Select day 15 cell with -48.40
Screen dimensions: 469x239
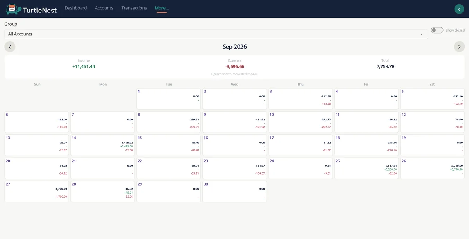(x=168, y=145)
